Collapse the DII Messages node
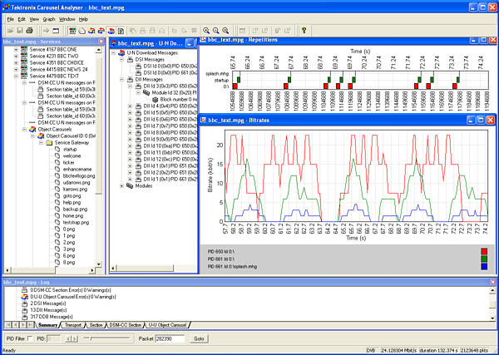The height and width of the screenshot is (355, 499). pyautogui.click(x=122, y=80)
